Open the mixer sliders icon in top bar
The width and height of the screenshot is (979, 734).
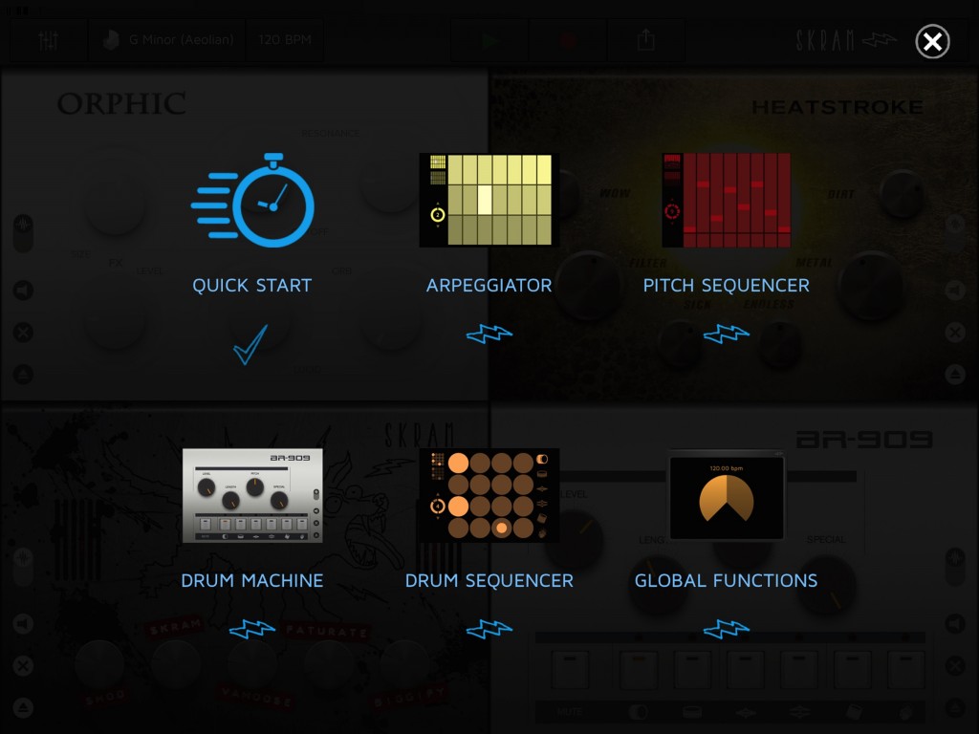pos(48,40)
